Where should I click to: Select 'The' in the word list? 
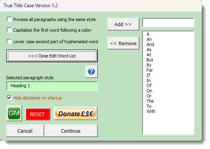tap(150, 101)
